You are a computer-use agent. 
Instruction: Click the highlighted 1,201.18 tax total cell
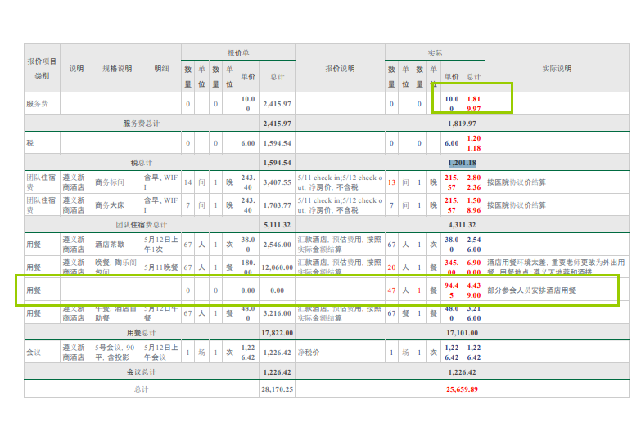463,163
